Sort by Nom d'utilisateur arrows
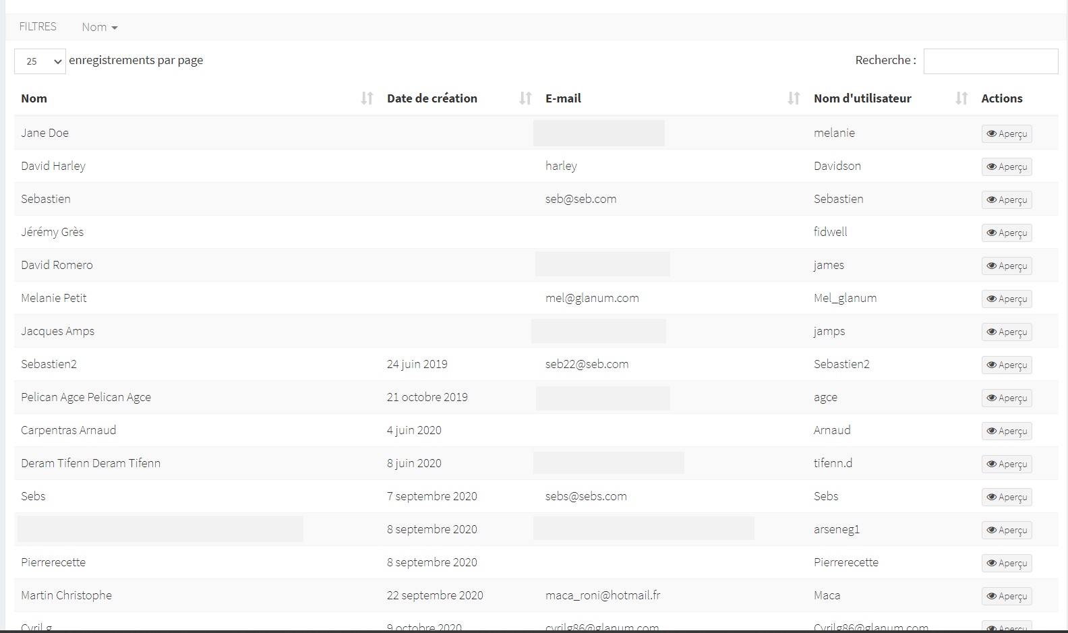This screenshot has width=1068, height=633. tap(961, 98)
